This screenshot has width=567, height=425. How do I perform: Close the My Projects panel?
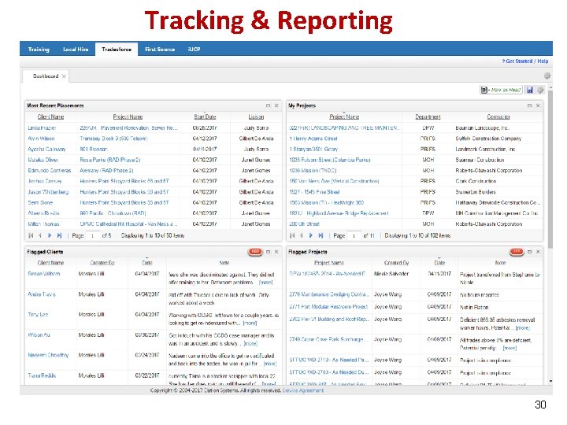click(x=538, y=105)
